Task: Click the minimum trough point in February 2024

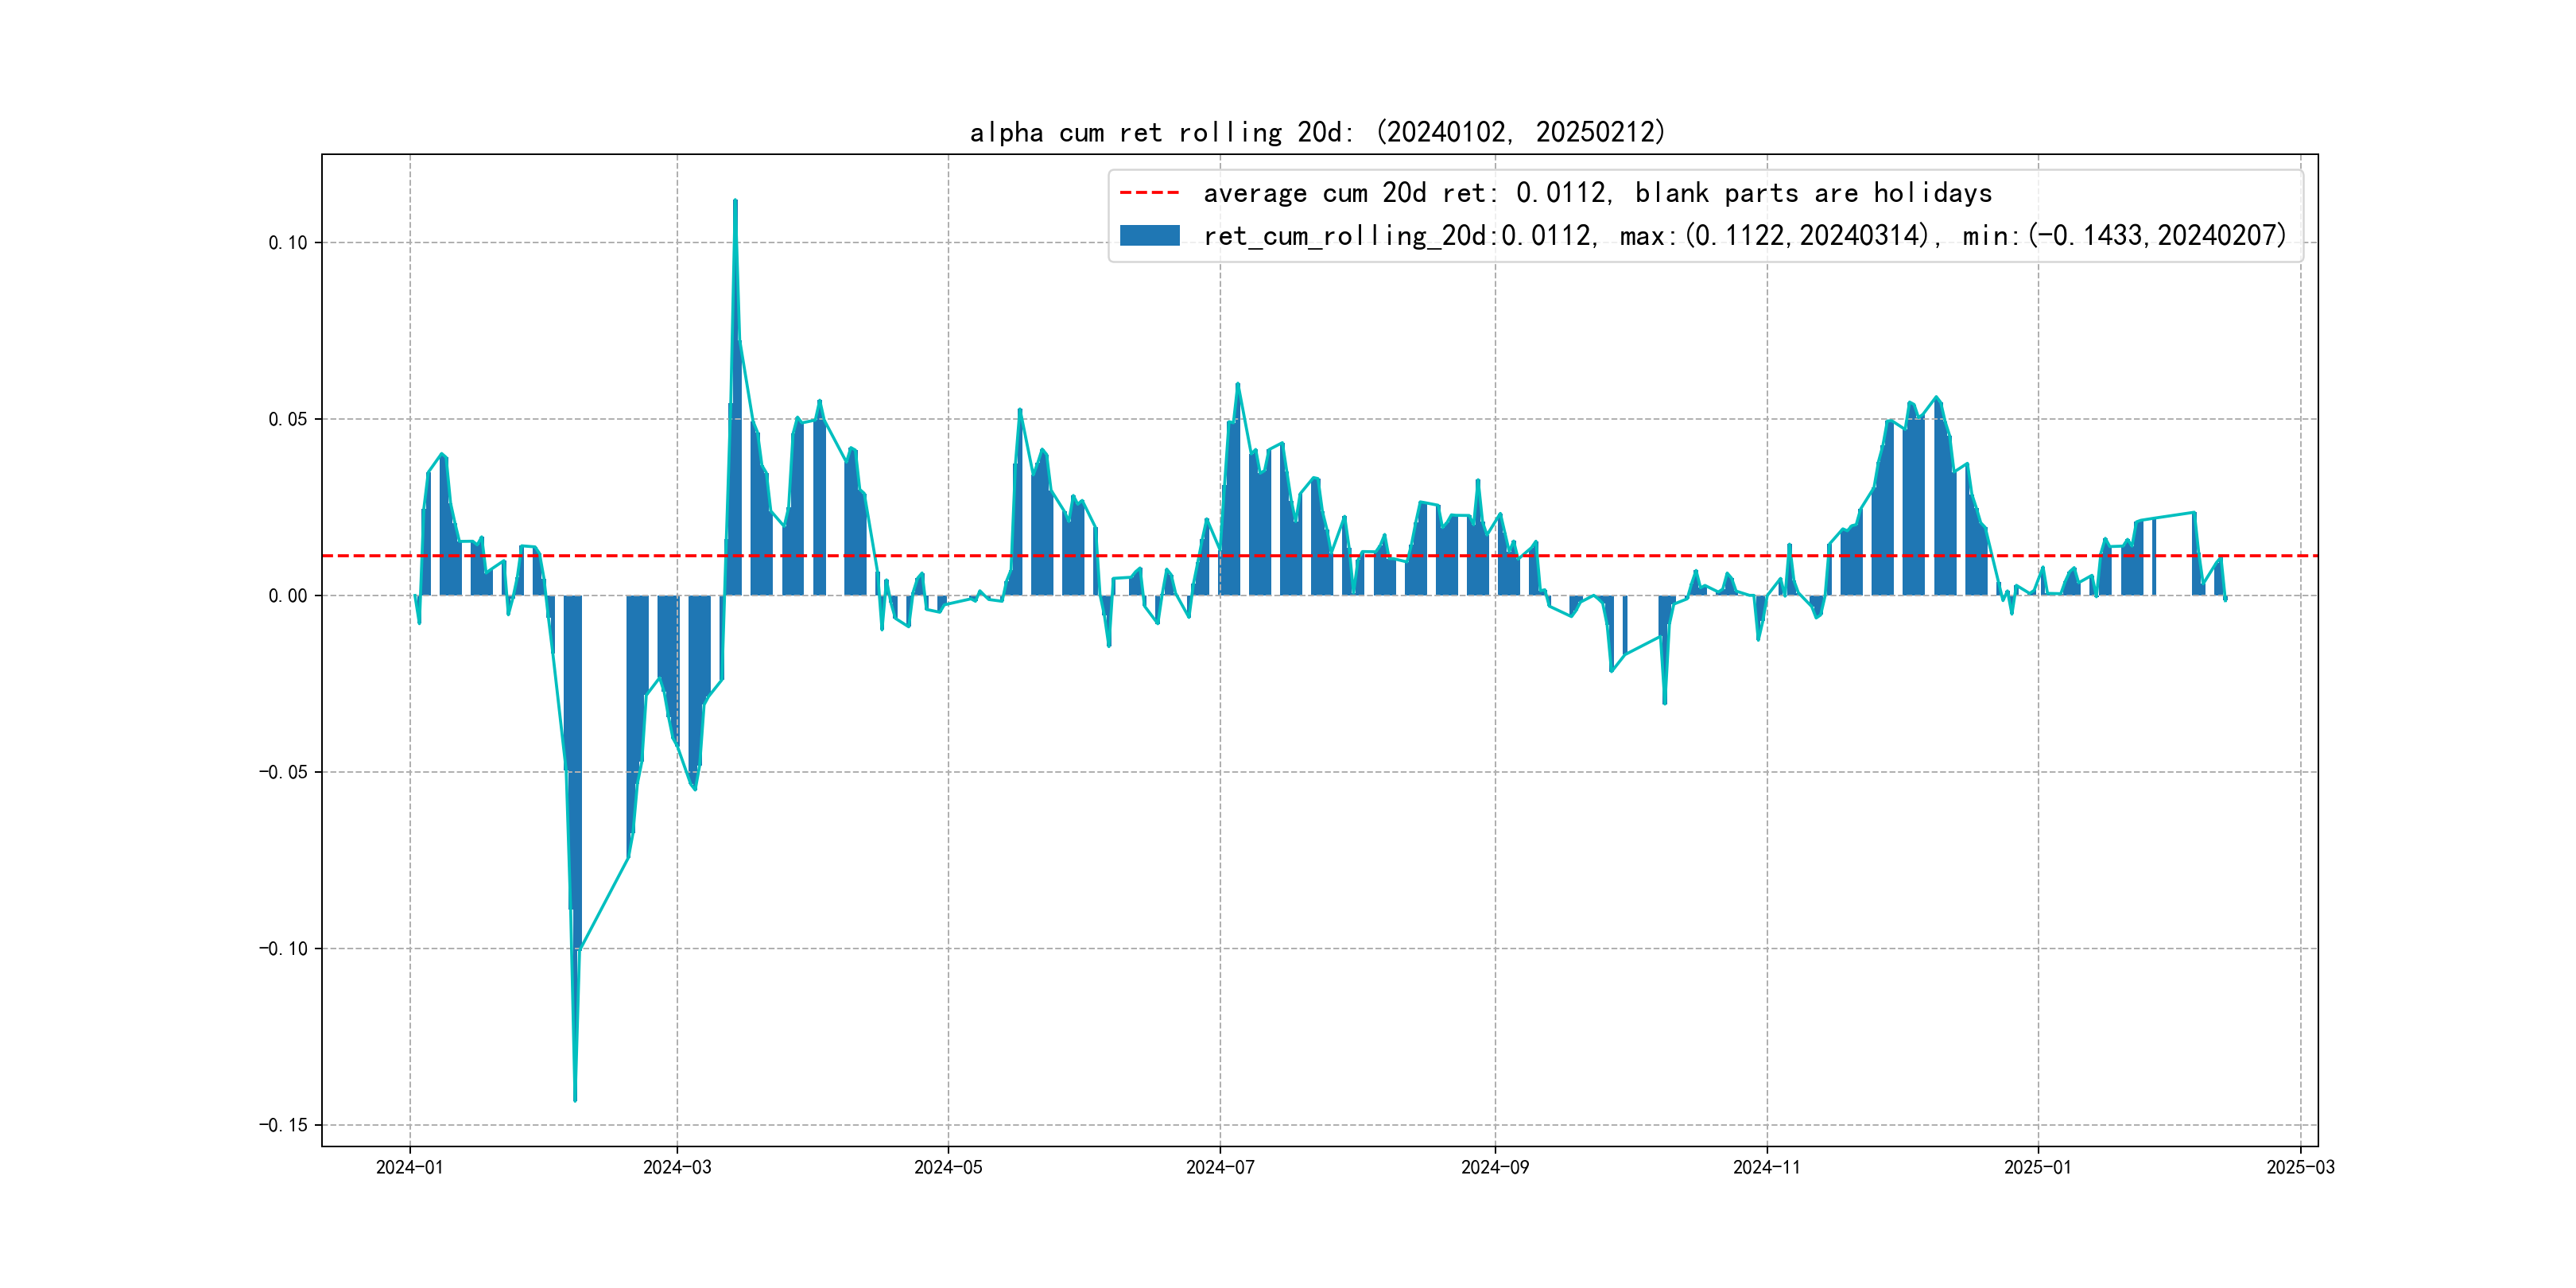Action: pos(575,1100)
